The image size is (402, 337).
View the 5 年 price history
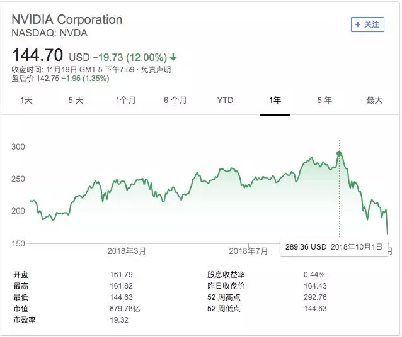coord(324,101)
